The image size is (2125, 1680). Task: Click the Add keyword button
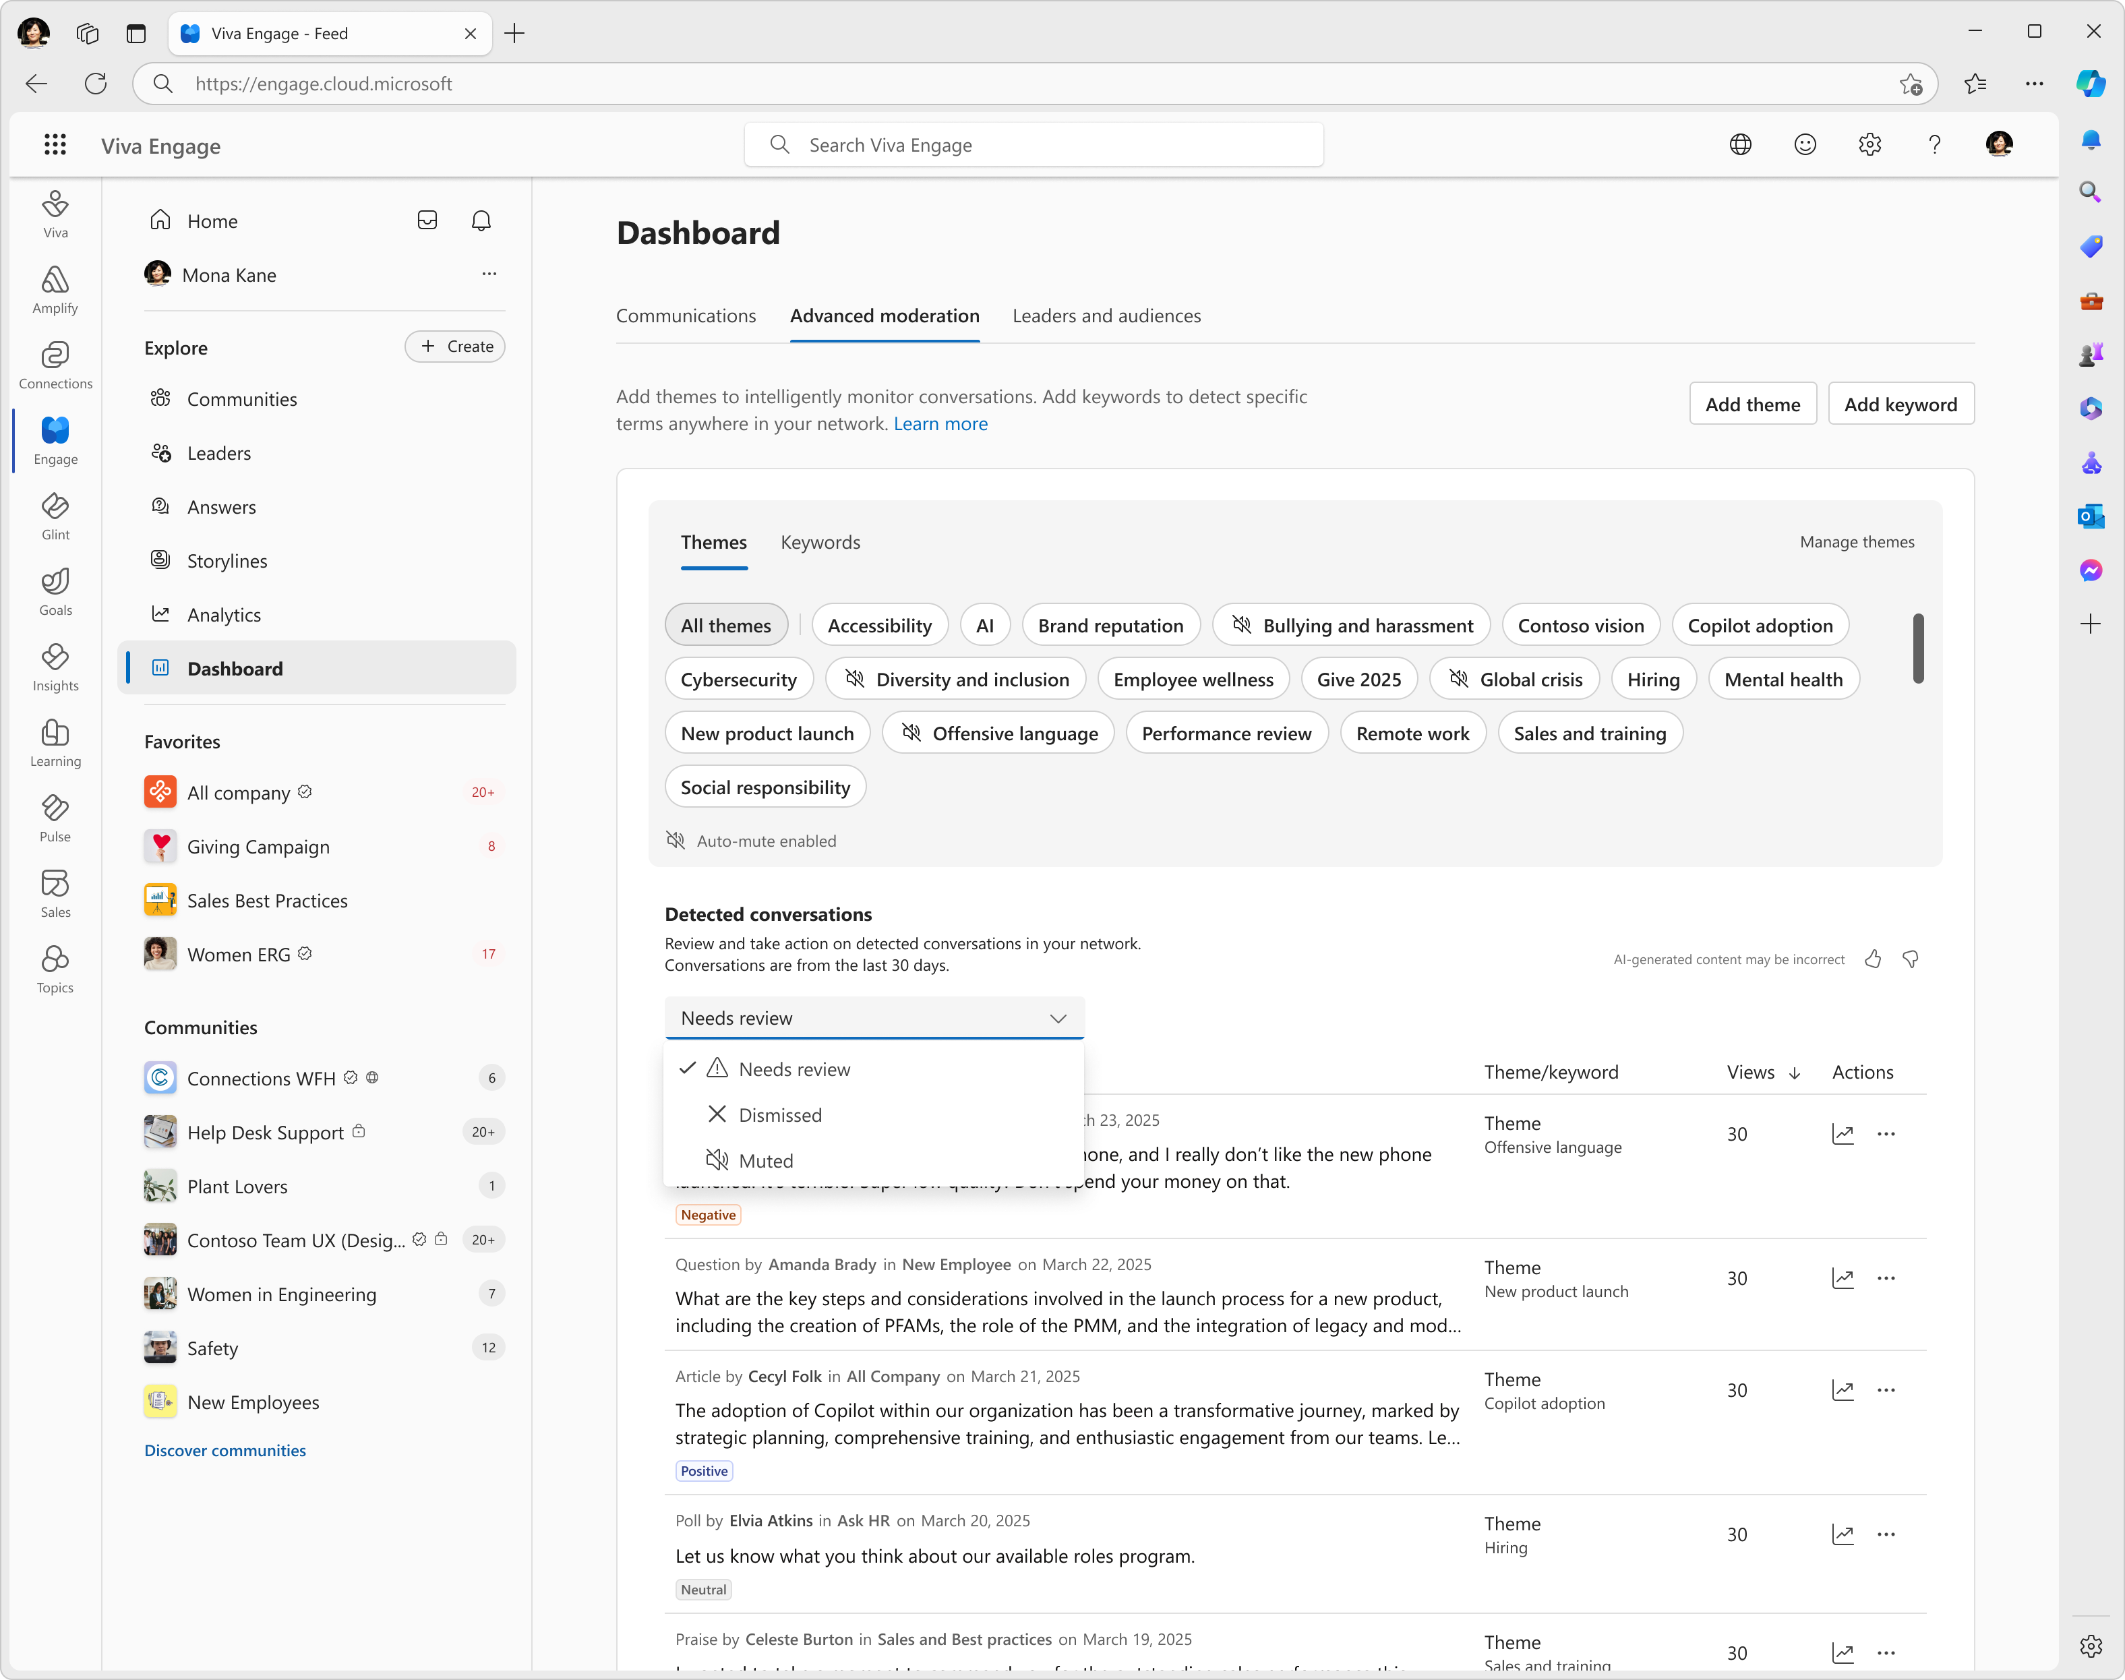point(1900,404)
